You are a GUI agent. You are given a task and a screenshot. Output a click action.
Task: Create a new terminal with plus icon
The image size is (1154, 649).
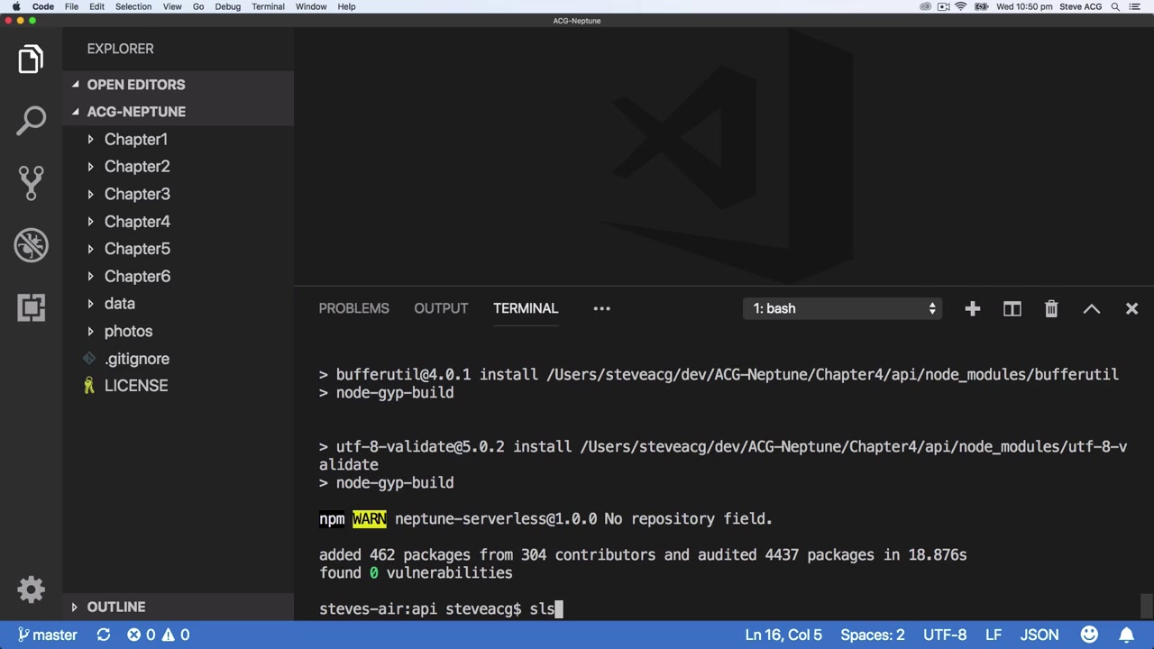click(x=972, y=309)
